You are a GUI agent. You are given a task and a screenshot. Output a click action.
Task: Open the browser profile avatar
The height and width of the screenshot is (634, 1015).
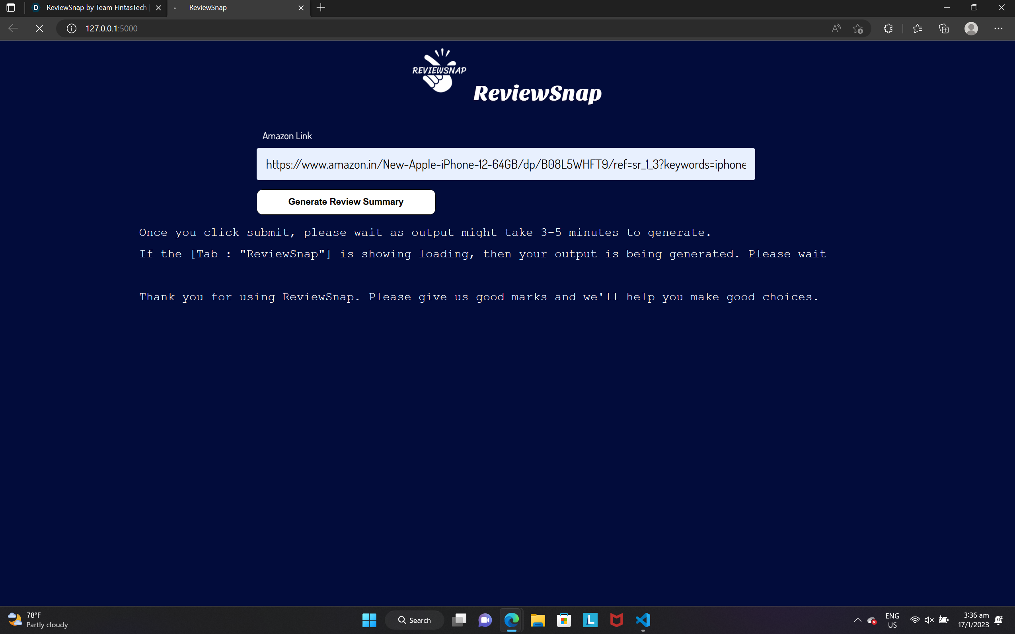coord(971,29)
